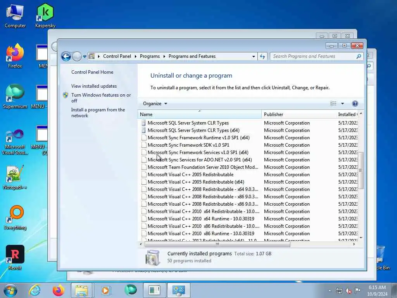The height and width of the screenshot is (298, 397).
Task: Click the vertical scrollbar thumb of the program list
Action: (361, 170)
